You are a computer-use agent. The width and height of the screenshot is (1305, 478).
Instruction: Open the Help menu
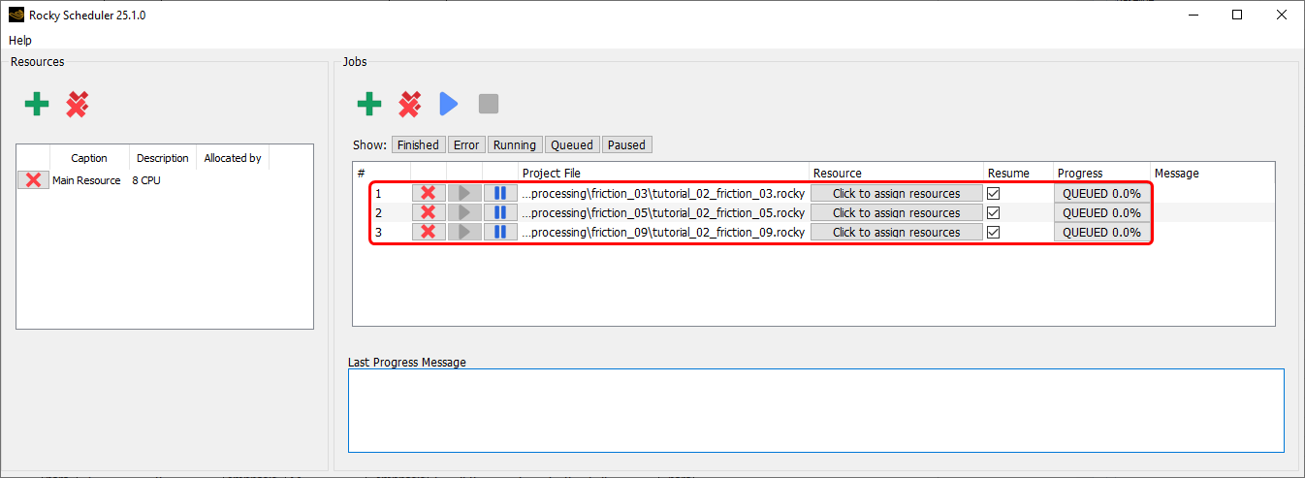click(20, 40)
